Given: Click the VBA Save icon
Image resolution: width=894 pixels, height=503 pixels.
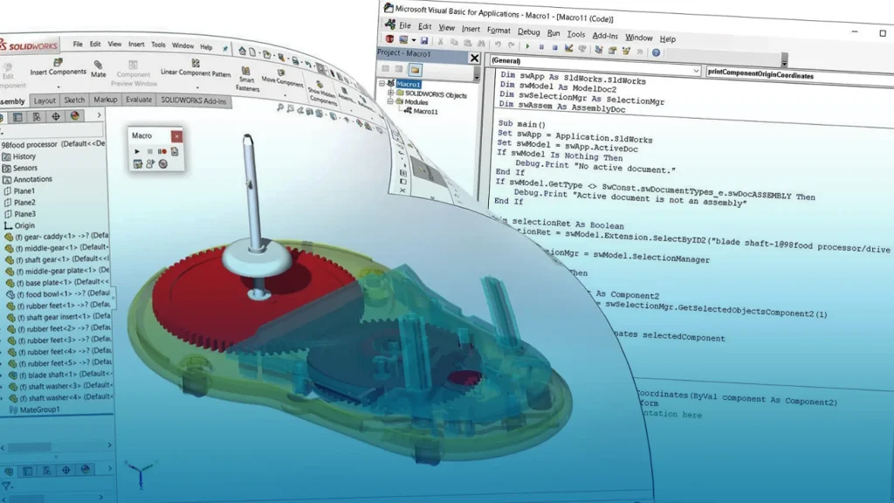Looking at the screenshot, I should [424, 40].
